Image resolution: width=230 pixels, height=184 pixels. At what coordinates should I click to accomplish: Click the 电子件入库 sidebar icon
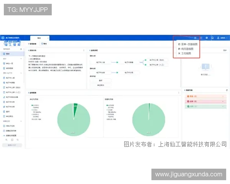point(4,78)
